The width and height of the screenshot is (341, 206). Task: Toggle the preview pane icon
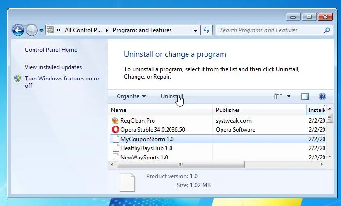click(x=305, y=96)
